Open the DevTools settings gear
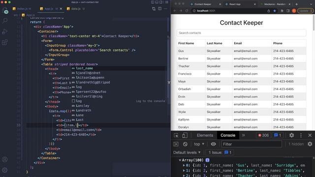This screenshot has width=315, height=177. (292, 136)
